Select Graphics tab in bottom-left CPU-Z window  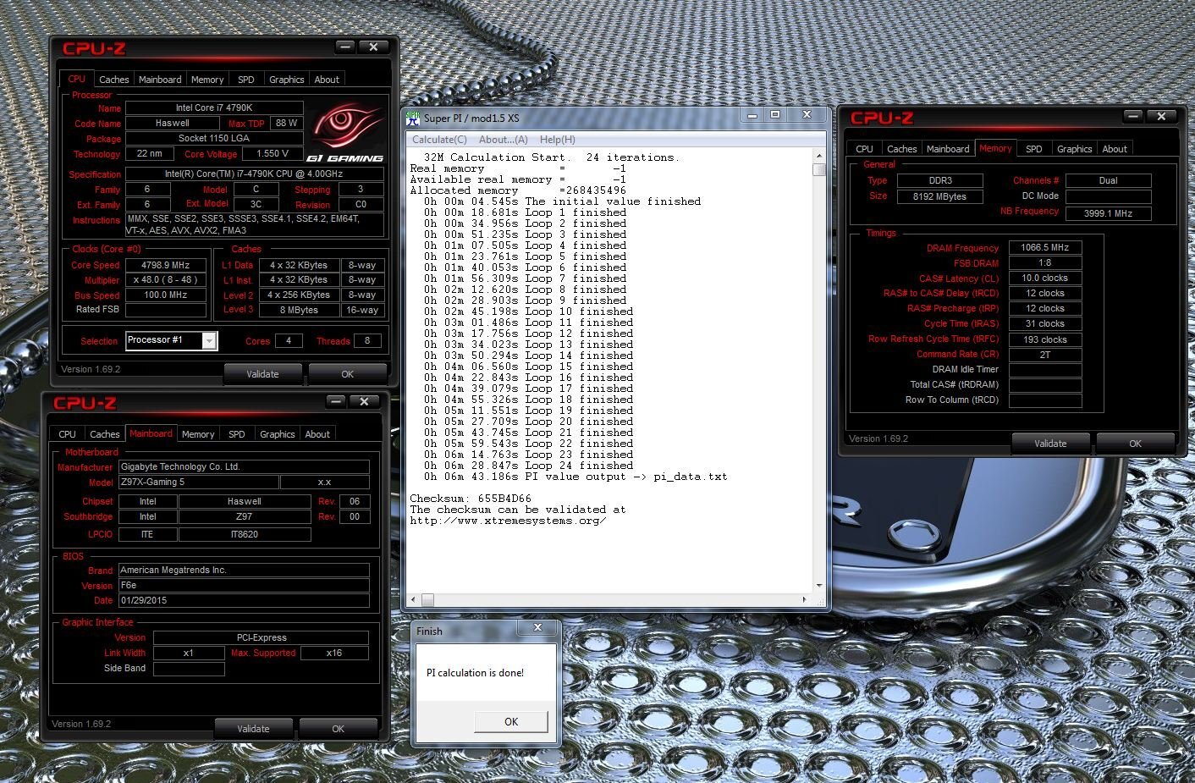coord(278,434)
